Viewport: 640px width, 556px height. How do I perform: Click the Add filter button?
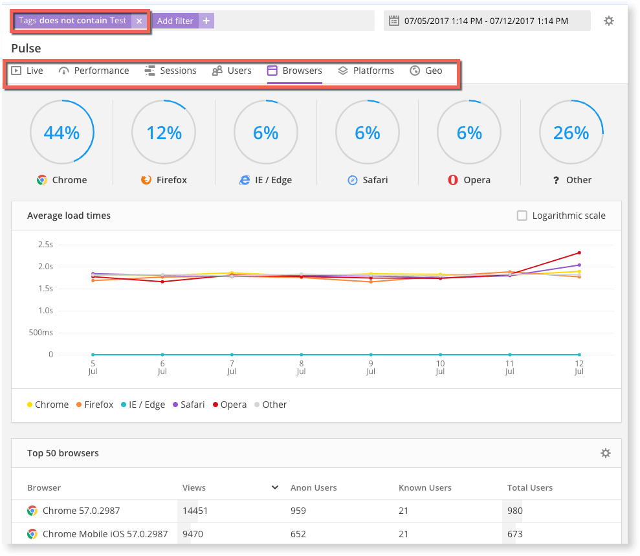click(x=175, y=20)
